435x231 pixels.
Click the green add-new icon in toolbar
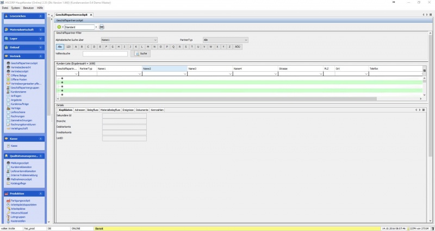tap(59, 27)
